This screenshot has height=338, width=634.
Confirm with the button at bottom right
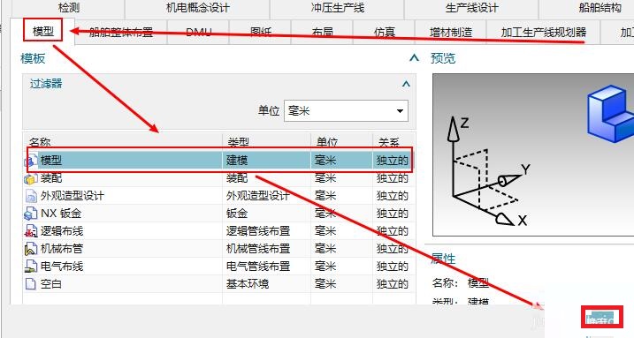tap(602, 317)
